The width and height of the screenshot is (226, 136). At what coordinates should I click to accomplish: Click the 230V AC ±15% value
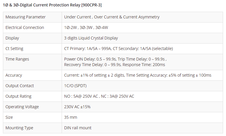[77, 107]
